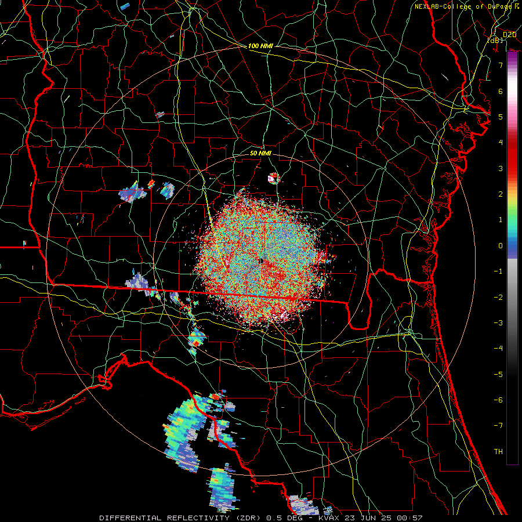522x522 pixels.
Task: Click the small circular echo below the 50 NMI label
Action: click(274, 179)
